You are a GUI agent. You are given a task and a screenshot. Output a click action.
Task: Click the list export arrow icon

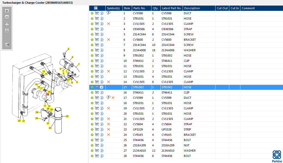7,44
